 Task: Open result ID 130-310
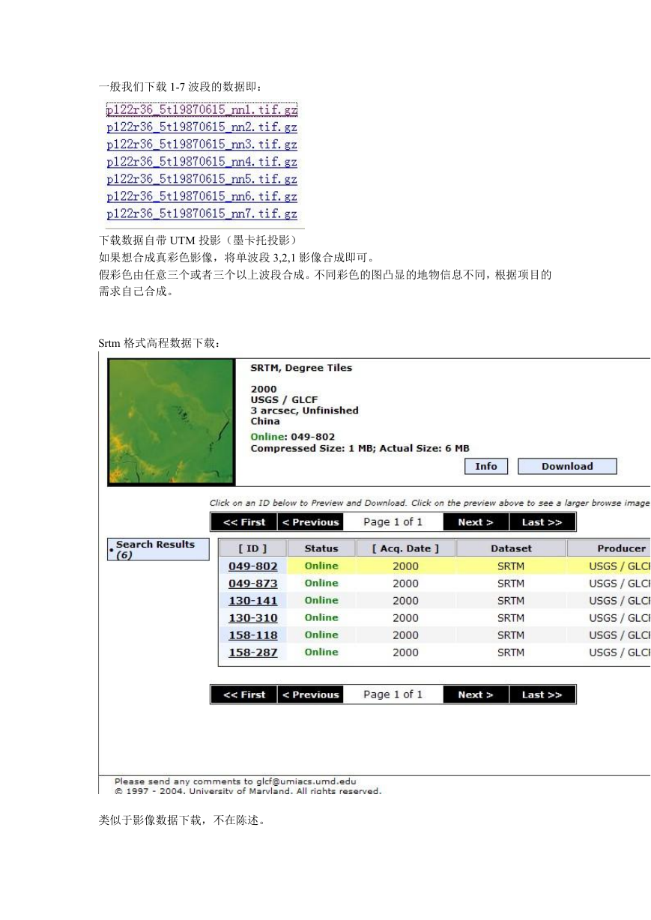(252, 618)
